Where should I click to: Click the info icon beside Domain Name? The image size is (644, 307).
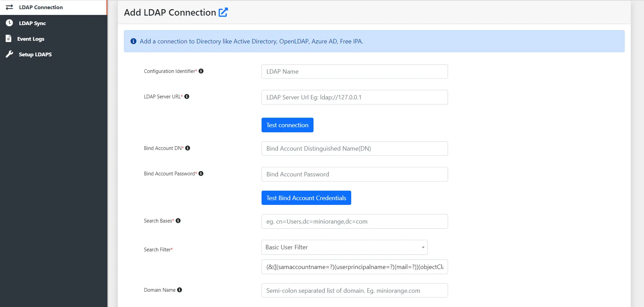[x=180, y=290]
